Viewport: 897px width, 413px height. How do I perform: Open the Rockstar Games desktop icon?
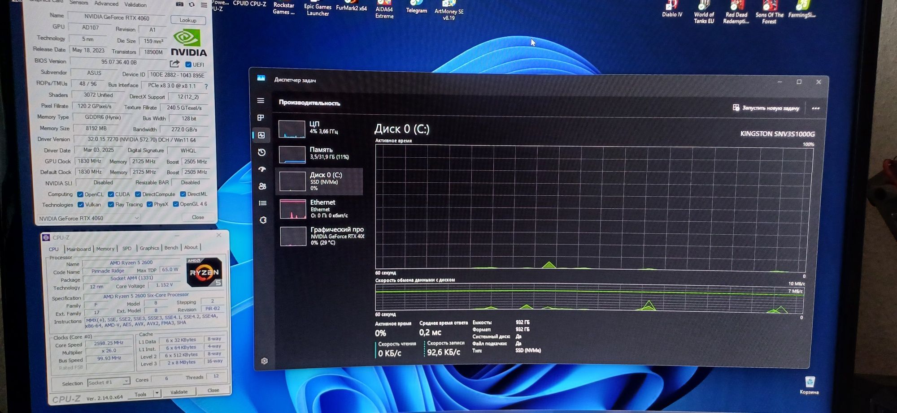point(284,8)
